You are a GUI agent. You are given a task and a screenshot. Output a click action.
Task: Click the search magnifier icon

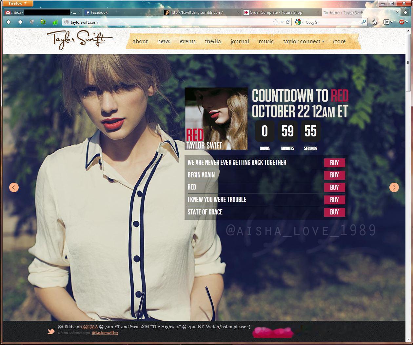pyautogui.click(x=364, y=22)
